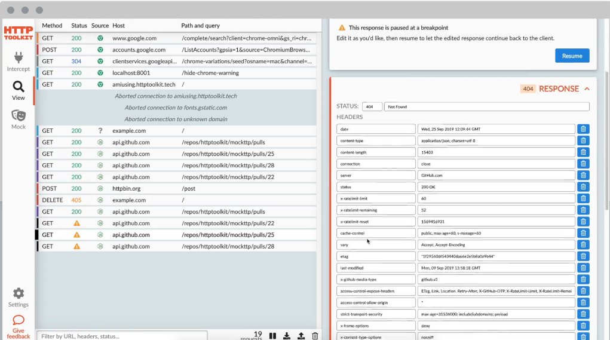Select the accounts.google.com POST request
Image resolution: width=610 pixels, height=340 pixels.
point(177,50)
